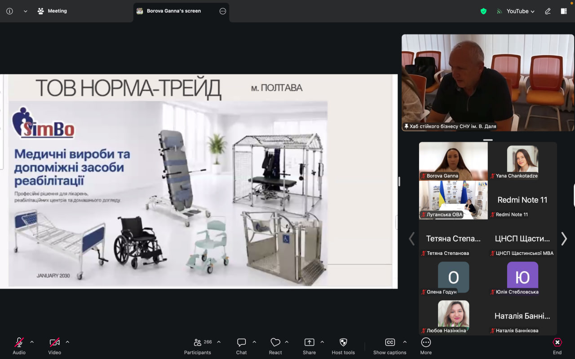Switch to the Meeting tab
The image size is (575, 359).
[52, 11]
